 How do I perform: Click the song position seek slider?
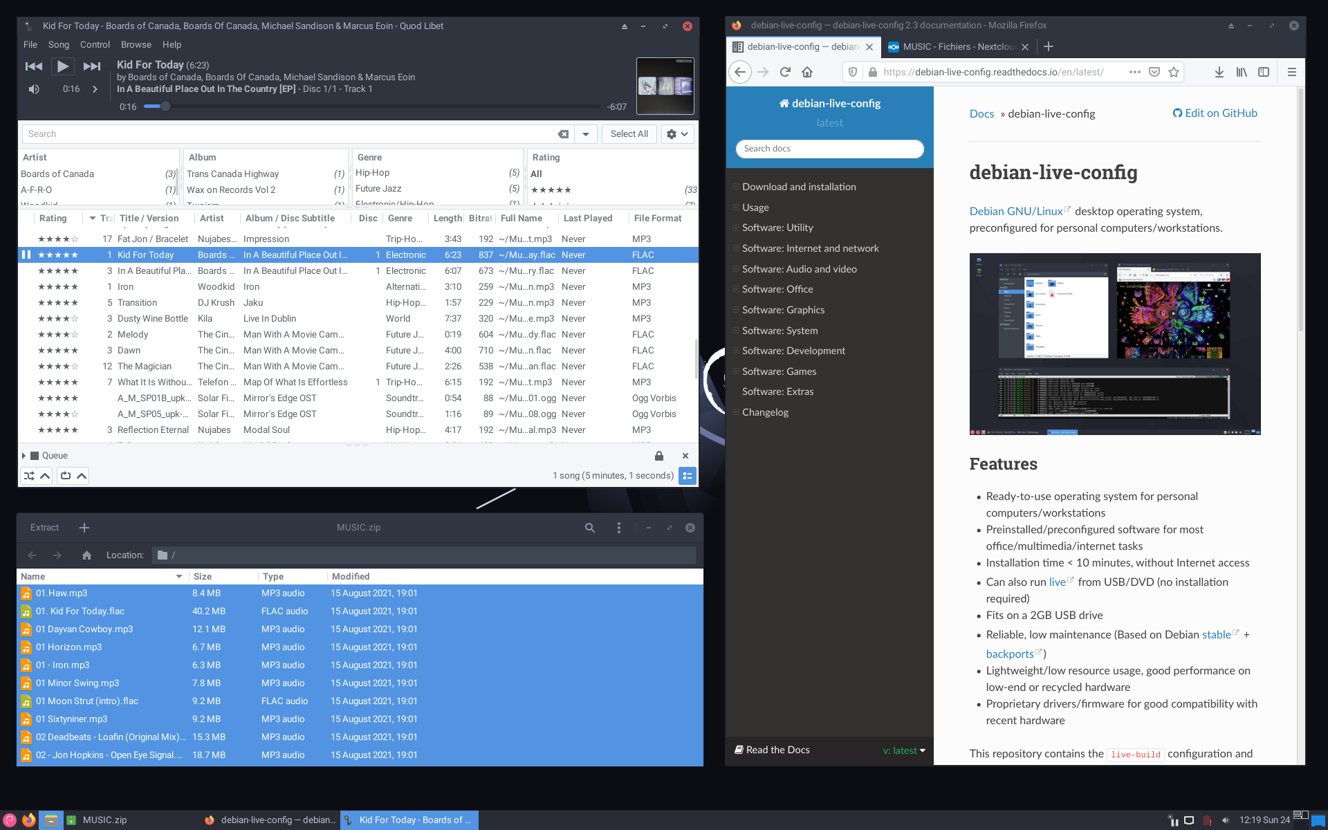tap(373, 107)
